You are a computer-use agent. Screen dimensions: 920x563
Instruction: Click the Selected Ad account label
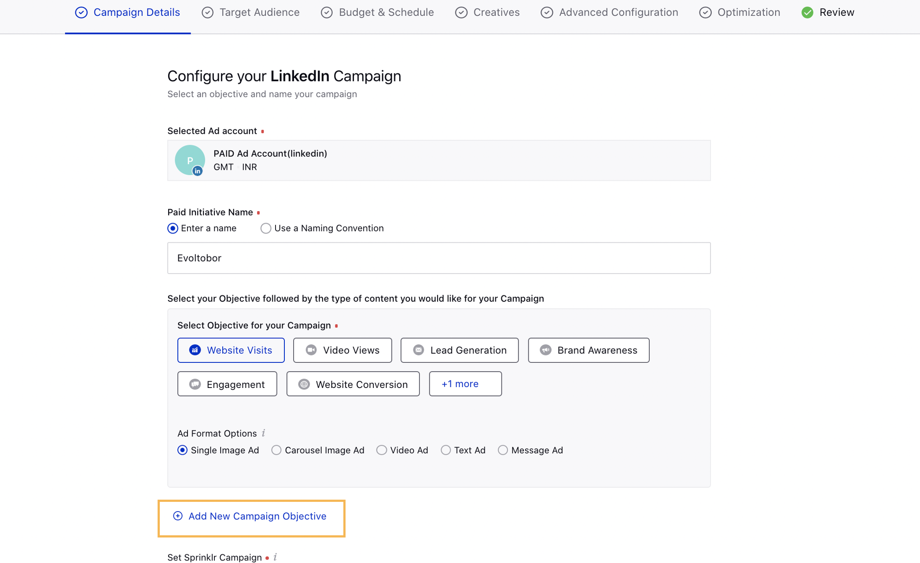(212, 131)
